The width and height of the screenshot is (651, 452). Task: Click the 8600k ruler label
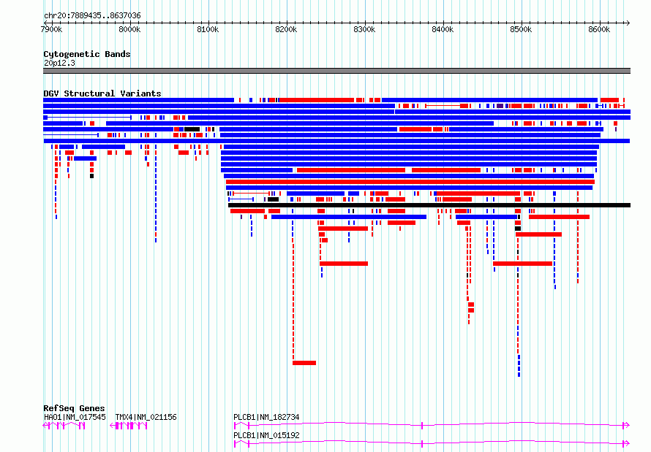click(599, 29)
